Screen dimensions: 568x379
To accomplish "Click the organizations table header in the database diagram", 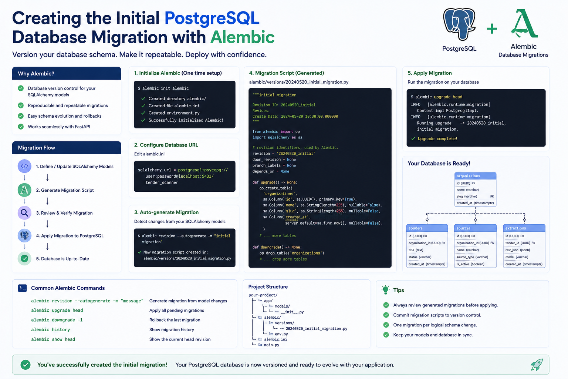I will [x=475, y=176].
